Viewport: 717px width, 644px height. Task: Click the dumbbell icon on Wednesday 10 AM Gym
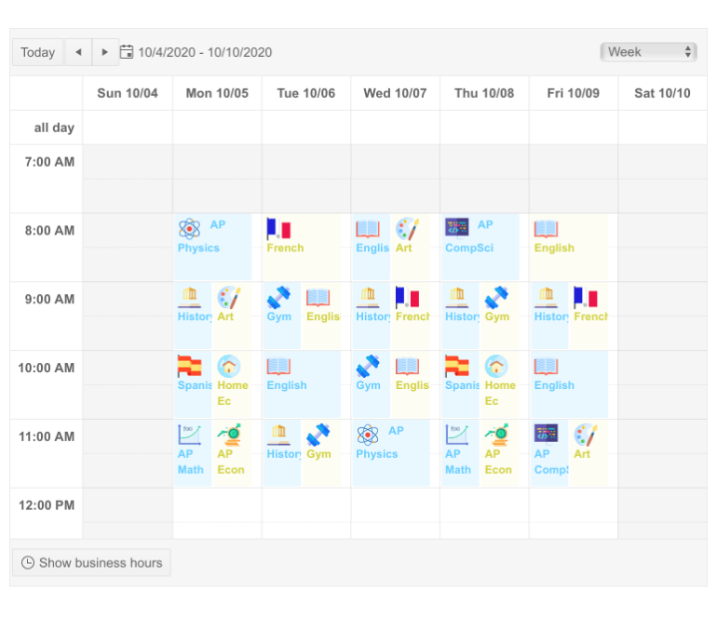[368, 366]
